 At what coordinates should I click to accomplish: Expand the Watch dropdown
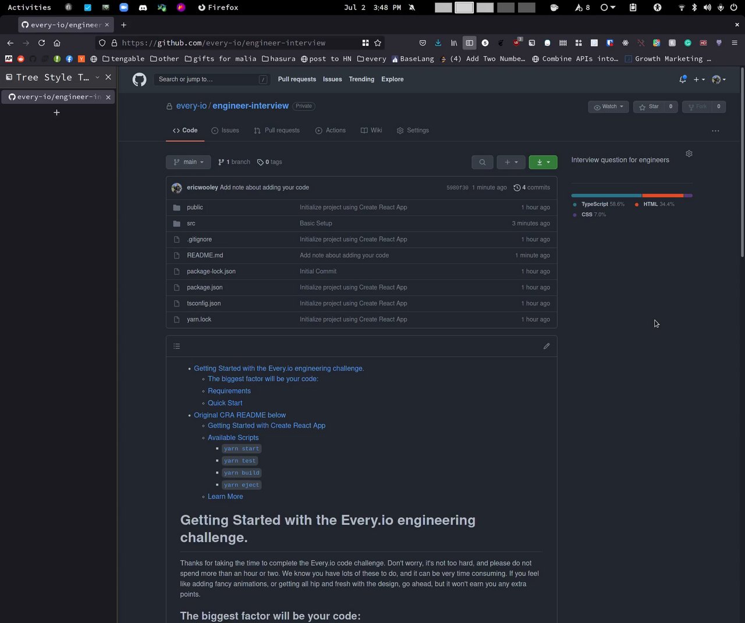coord(609,107)
